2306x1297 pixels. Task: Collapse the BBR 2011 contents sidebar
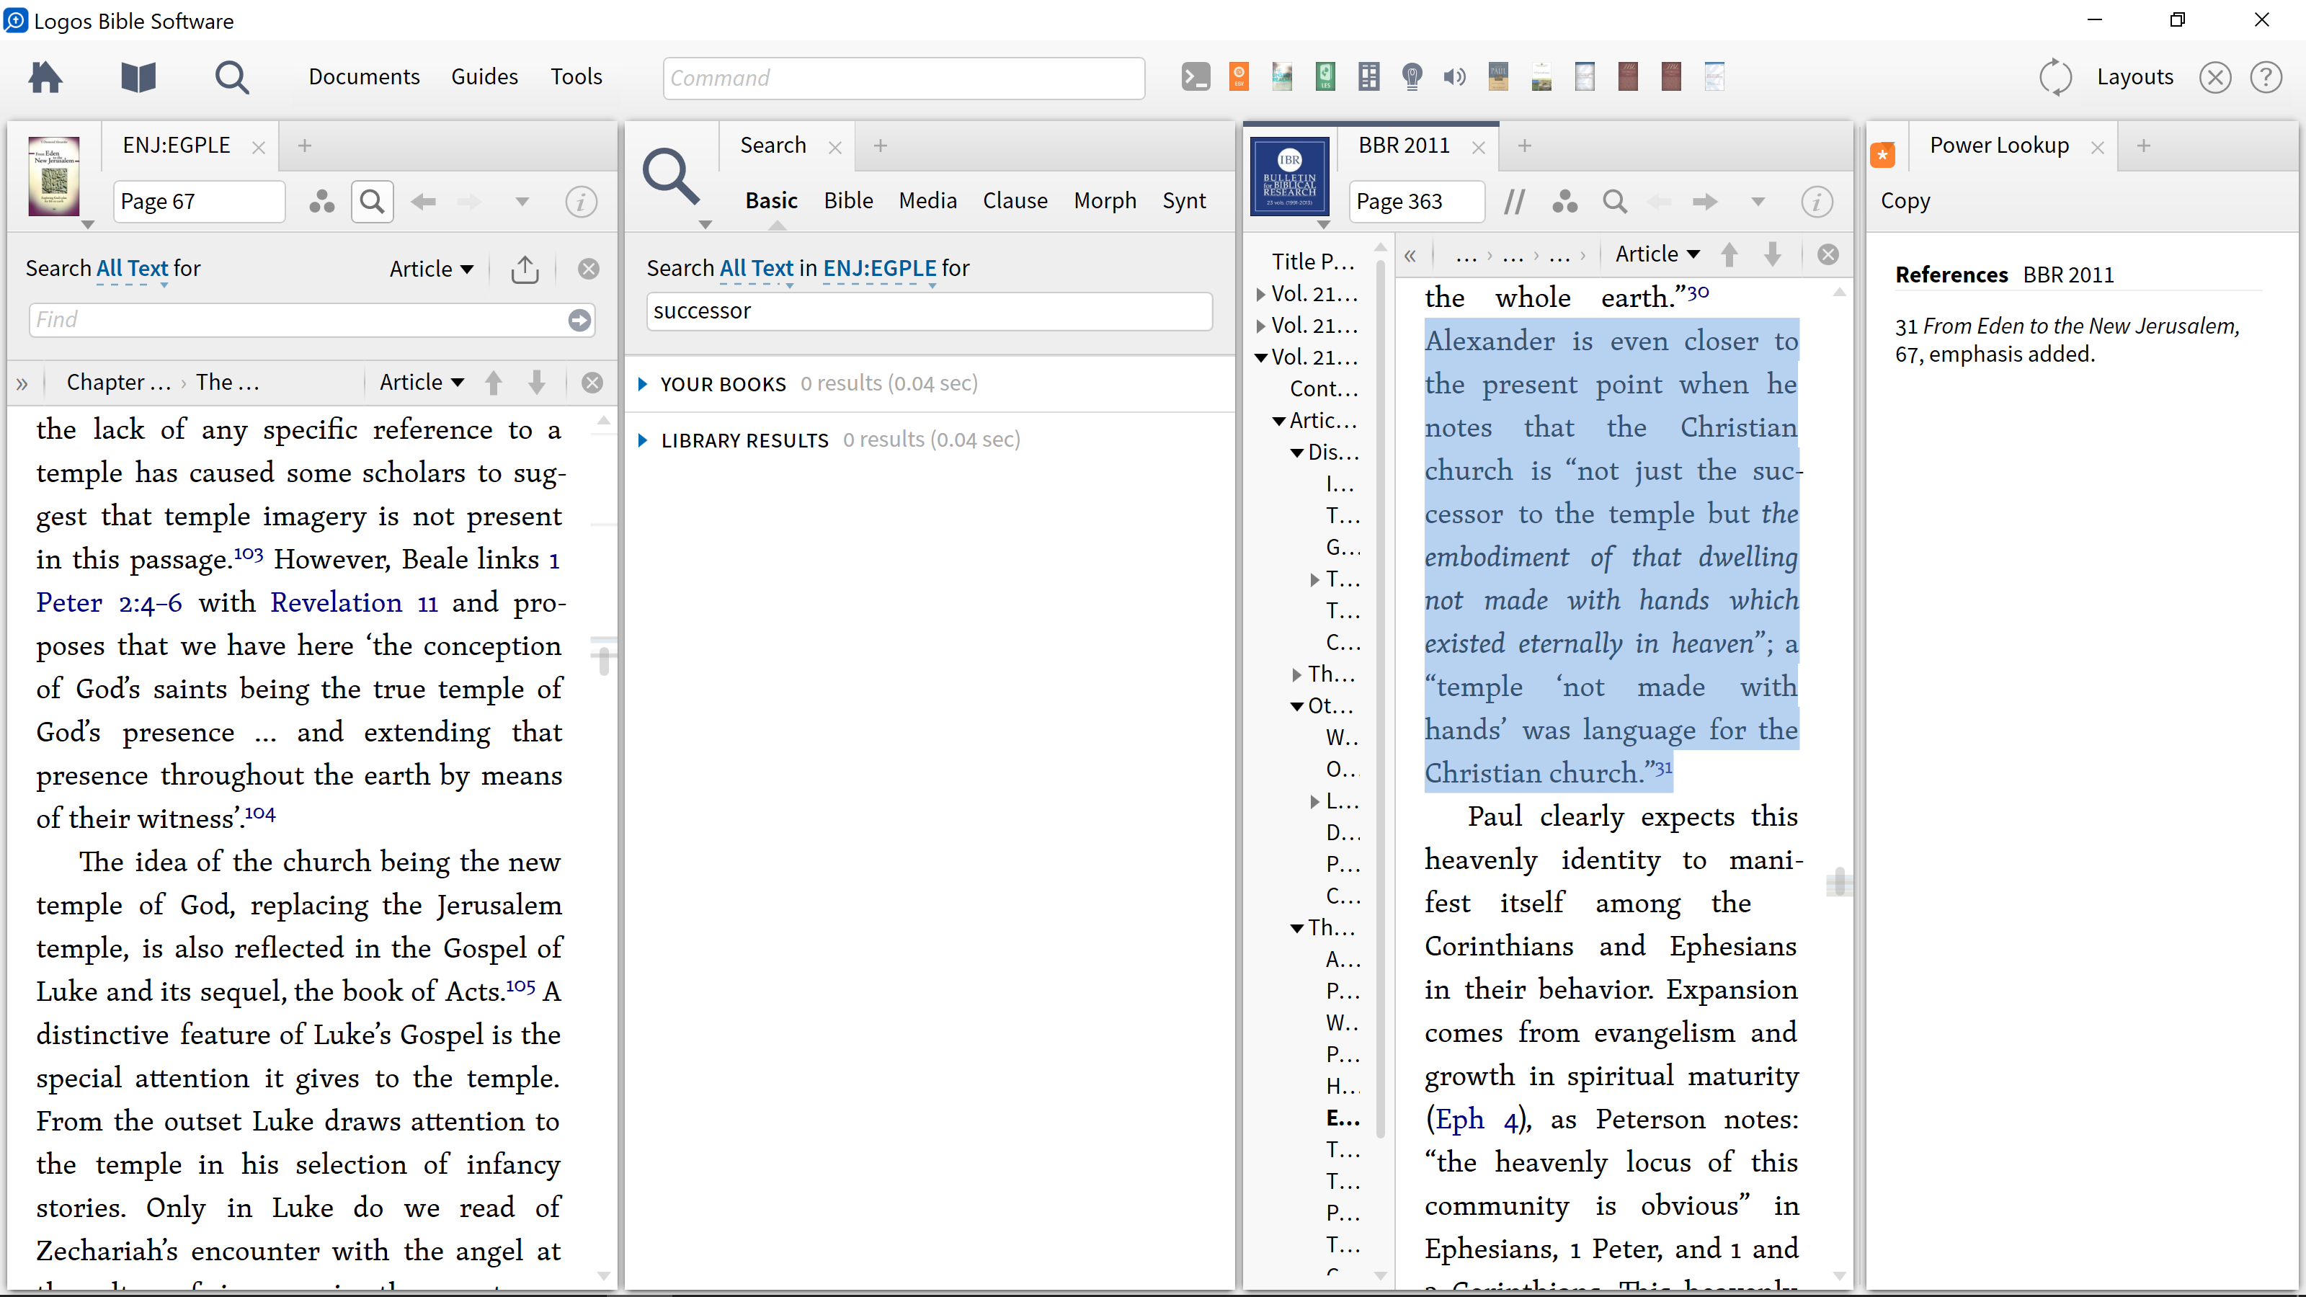pyautogui.click(x=1410, y=255)
